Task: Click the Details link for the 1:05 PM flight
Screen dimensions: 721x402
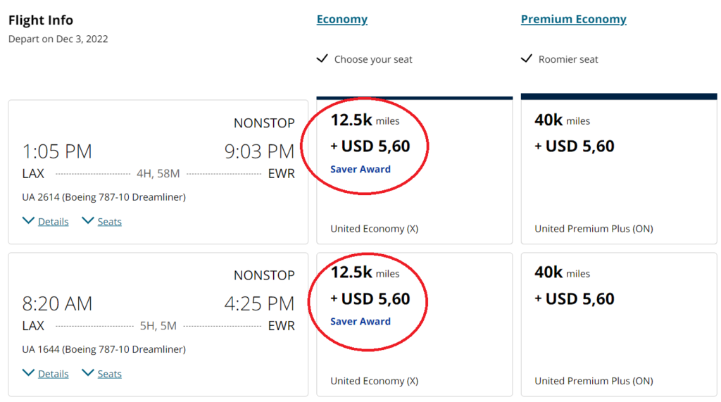Action: click(54, 222)
